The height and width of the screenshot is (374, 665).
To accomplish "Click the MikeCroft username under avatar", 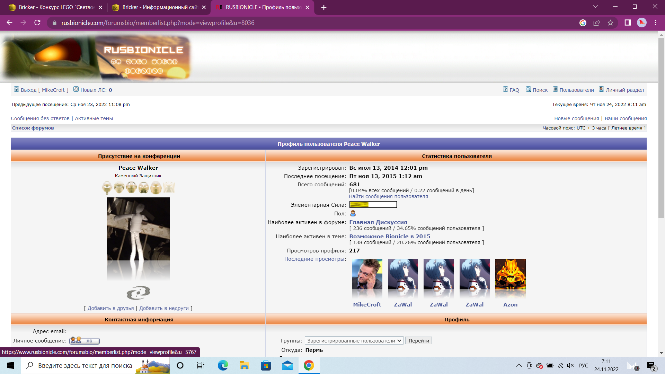I will point(367,305).
